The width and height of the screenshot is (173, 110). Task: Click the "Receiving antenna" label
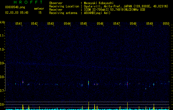pos(63,13)
